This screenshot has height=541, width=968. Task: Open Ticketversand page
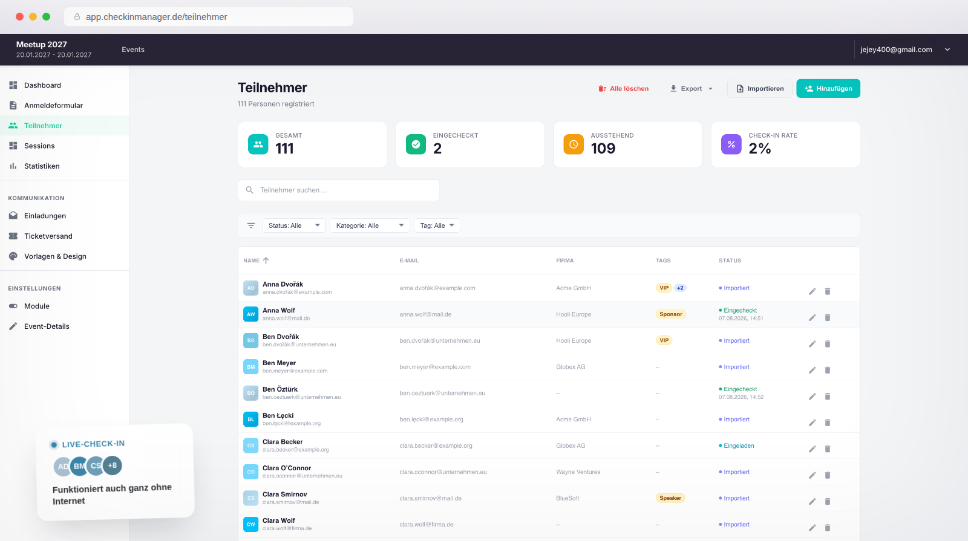48,236
